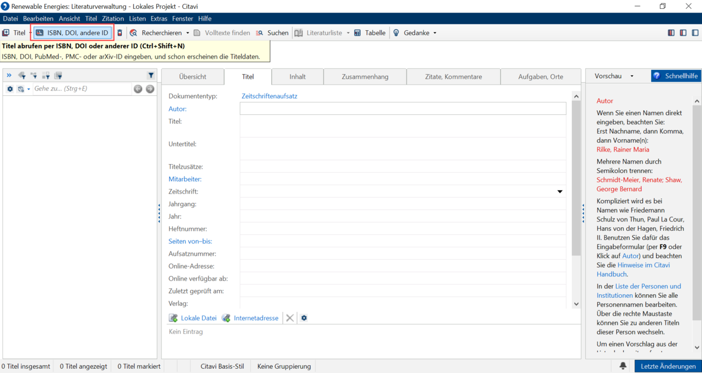This screenshot has height=373, width=702.
Task: Switch to the Zitate, Kommentare tab
Action: (x=453, y=76)
